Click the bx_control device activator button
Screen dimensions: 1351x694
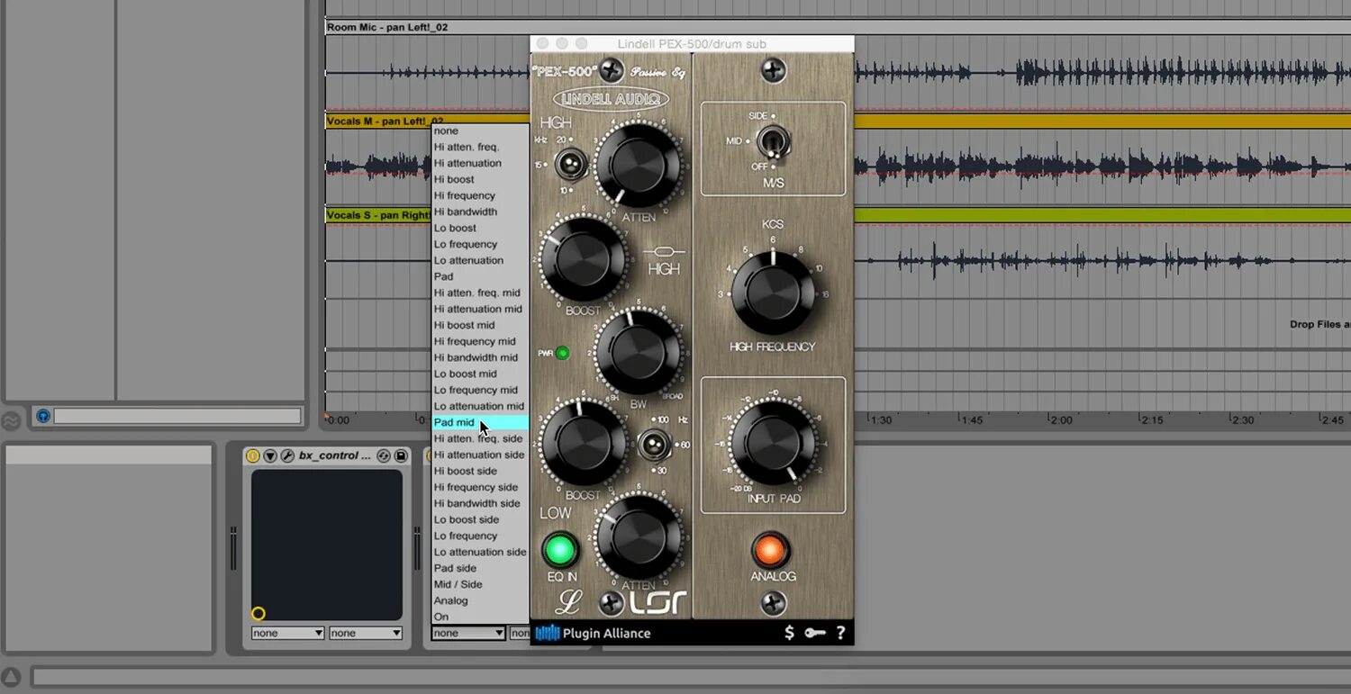(253, 455)
